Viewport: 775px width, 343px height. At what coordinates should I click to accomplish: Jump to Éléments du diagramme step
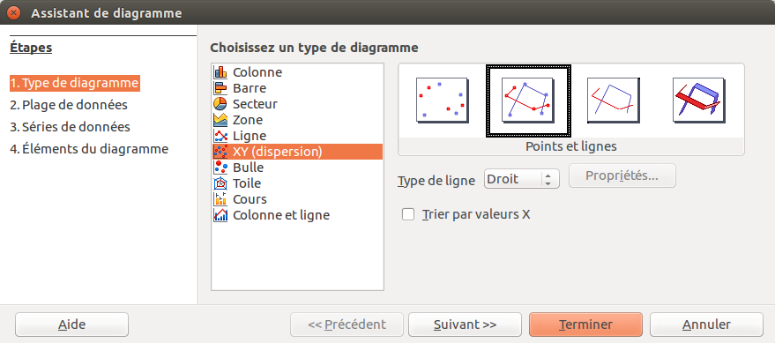pos(89,148)
